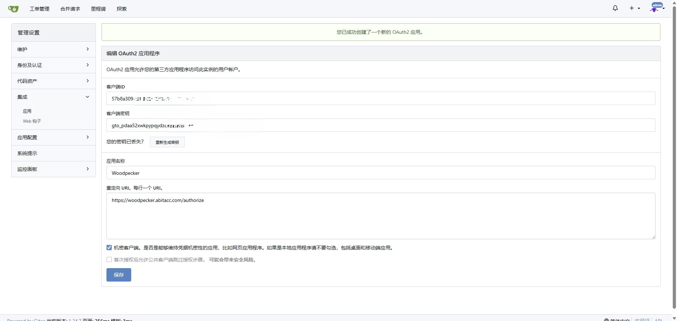Screen dimensions: 677x321
Task: Open the Web 钩子 sidebar link
Action: [32, 121]
